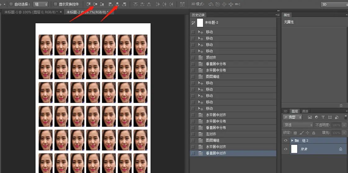
Task: Click the 背景 layer thumbnail
Action: click(x=294, y=149)
